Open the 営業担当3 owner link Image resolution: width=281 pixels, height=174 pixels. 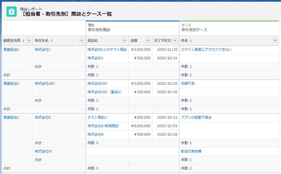point(11,83)
